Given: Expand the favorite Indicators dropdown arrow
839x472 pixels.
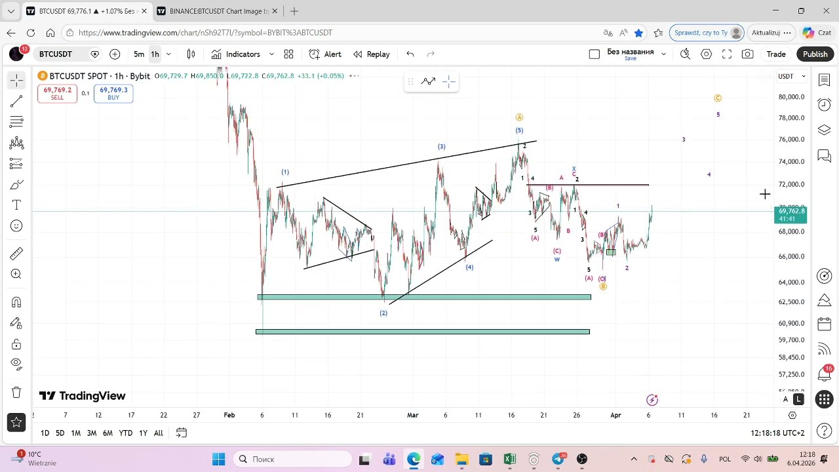Looking at the screenshot, I should pos(271,54).
